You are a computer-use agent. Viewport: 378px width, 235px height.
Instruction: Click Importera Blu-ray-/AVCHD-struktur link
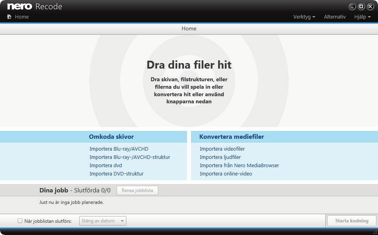(x=130, y=157)
